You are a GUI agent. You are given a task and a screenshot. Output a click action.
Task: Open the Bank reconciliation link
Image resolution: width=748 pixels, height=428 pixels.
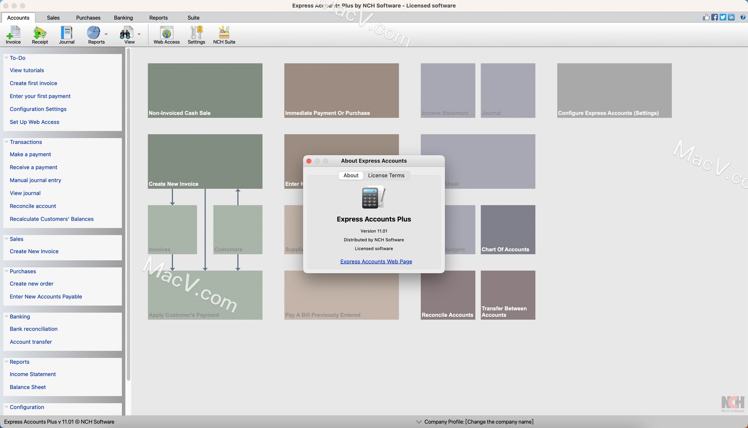click(x=34, y=329)
